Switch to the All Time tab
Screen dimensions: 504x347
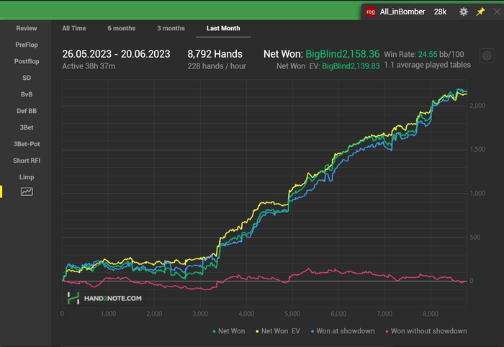[x=74, y=28]
